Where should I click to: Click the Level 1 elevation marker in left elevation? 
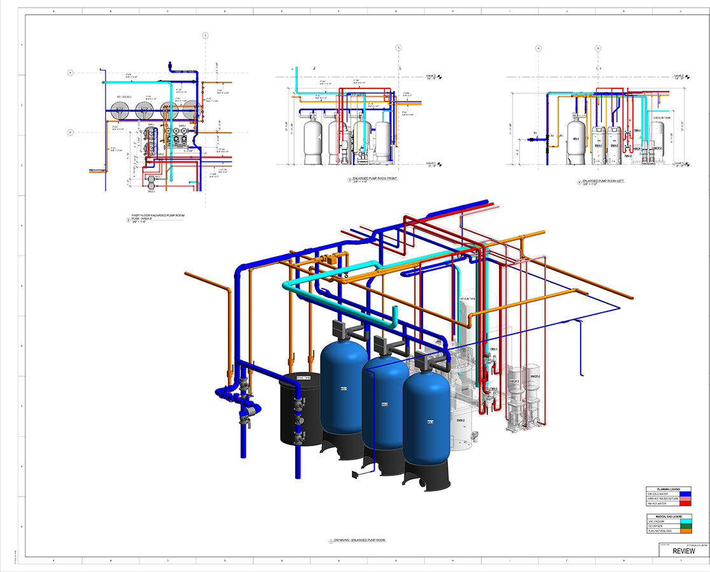point(678,164)
